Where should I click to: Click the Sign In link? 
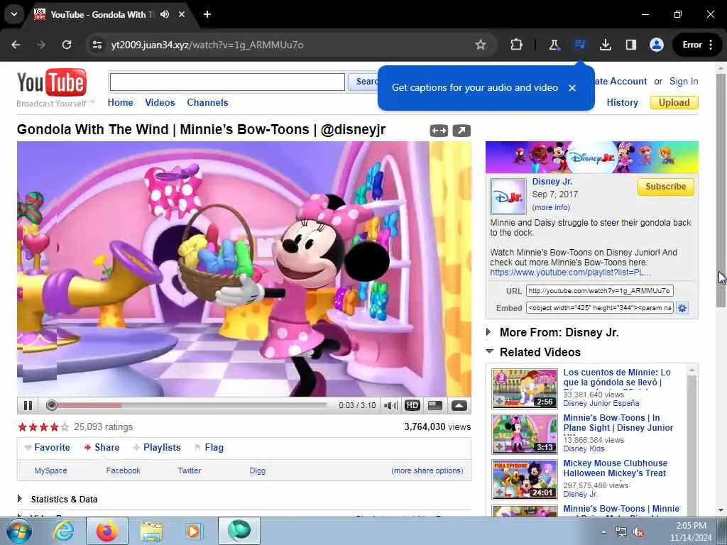click(x=684, y=81)
